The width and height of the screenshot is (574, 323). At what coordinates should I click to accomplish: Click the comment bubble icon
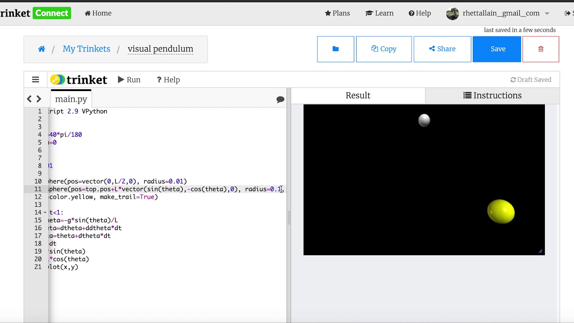click(280, 100)
